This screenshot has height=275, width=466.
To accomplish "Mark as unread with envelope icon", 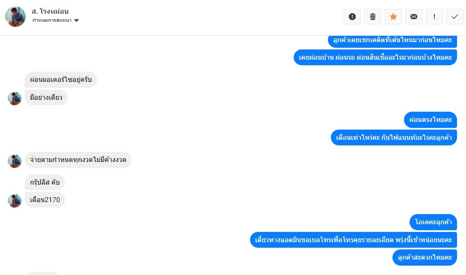I will [x=414, y=17].
